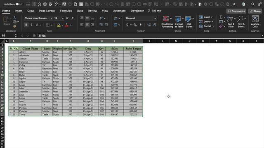Apply the yellow fill color

tap(59, 25)
